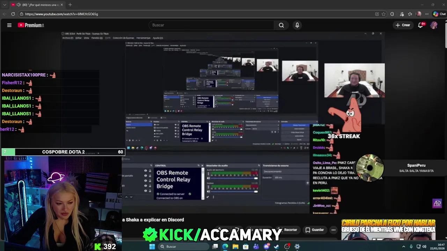Open Teams from taskbar
Viewport: 447px width, 251px height.
coord(256,246)
